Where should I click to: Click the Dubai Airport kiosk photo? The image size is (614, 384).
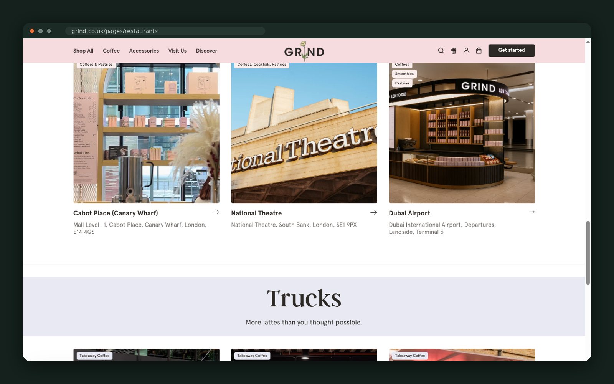[x=462, y=133]
